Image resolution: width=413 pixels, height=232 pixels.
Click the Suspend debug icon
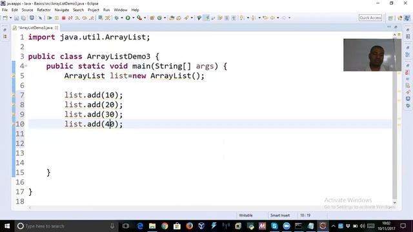[57, 18]
